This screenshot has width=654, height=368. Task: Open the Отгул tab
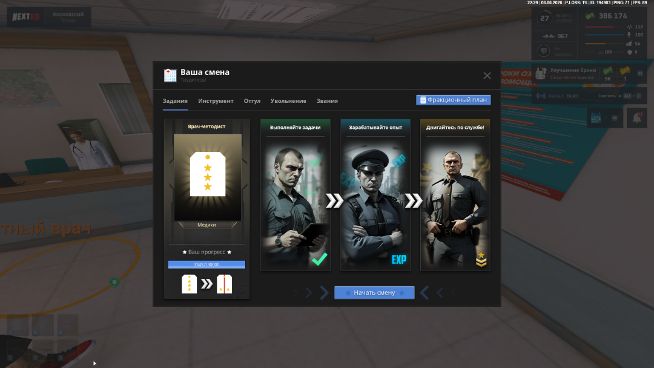coord(252,101)
